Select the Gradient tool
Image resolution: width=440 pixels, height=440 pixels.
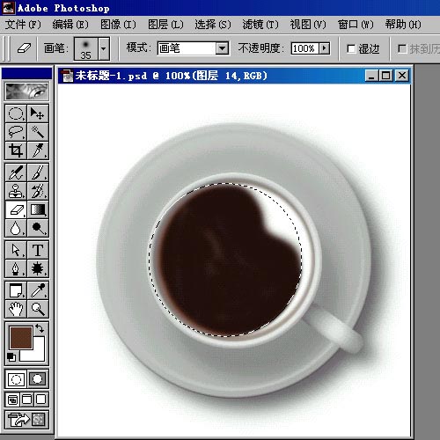point(38,209)
